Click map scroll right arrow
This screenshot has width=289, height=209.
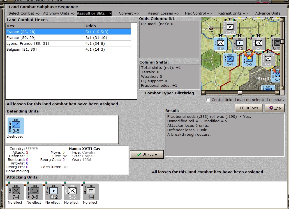point(278,93)
